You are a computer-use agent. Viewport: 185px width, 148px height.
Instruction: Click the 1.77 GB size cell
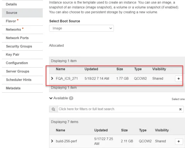pos(122,78)
